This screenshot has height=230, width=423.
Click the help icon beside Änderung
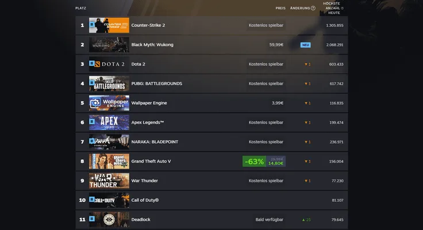tap(313, 8)
